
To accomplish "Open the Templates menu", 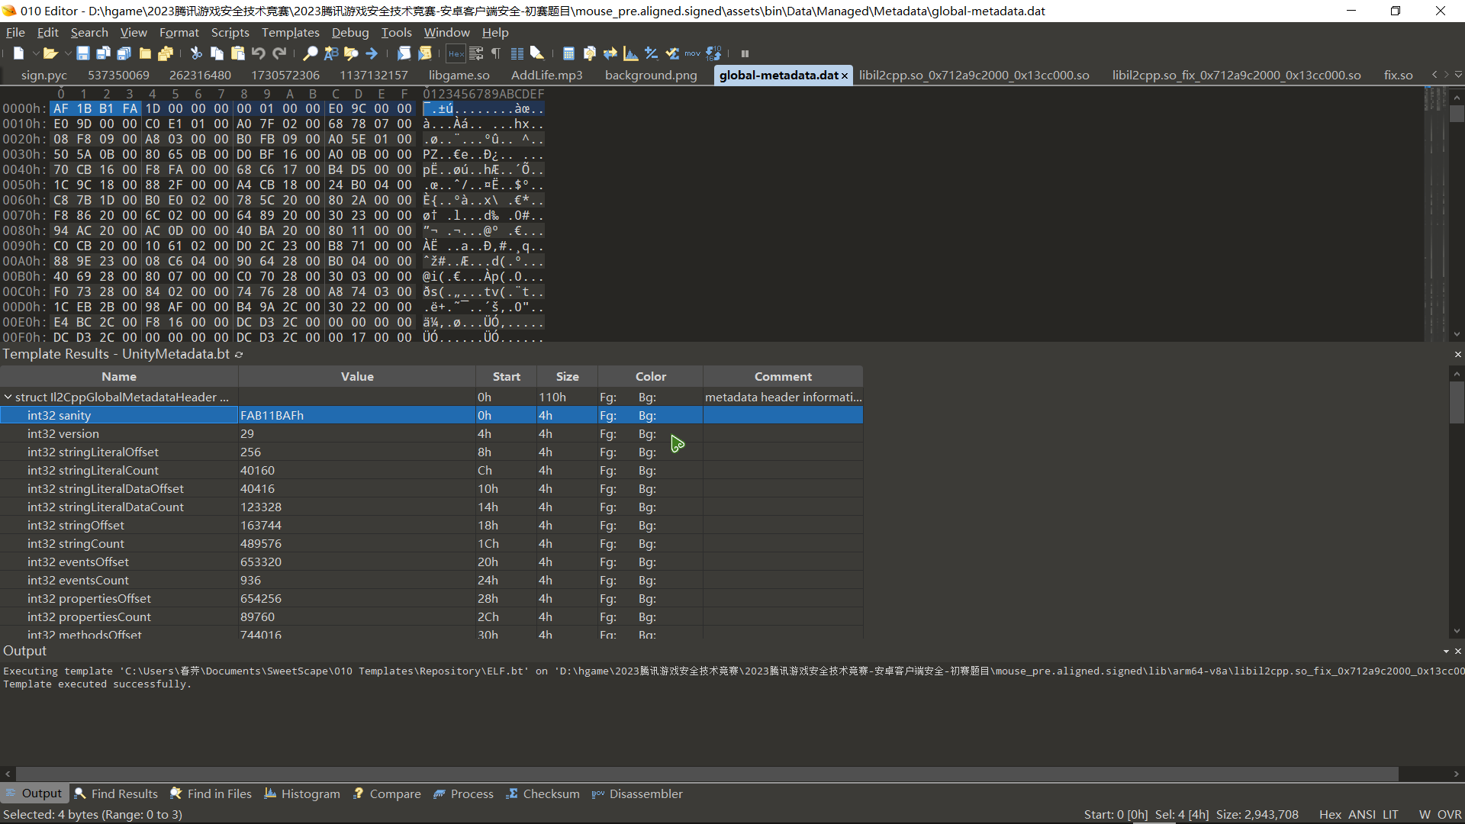I will (290, 32).
